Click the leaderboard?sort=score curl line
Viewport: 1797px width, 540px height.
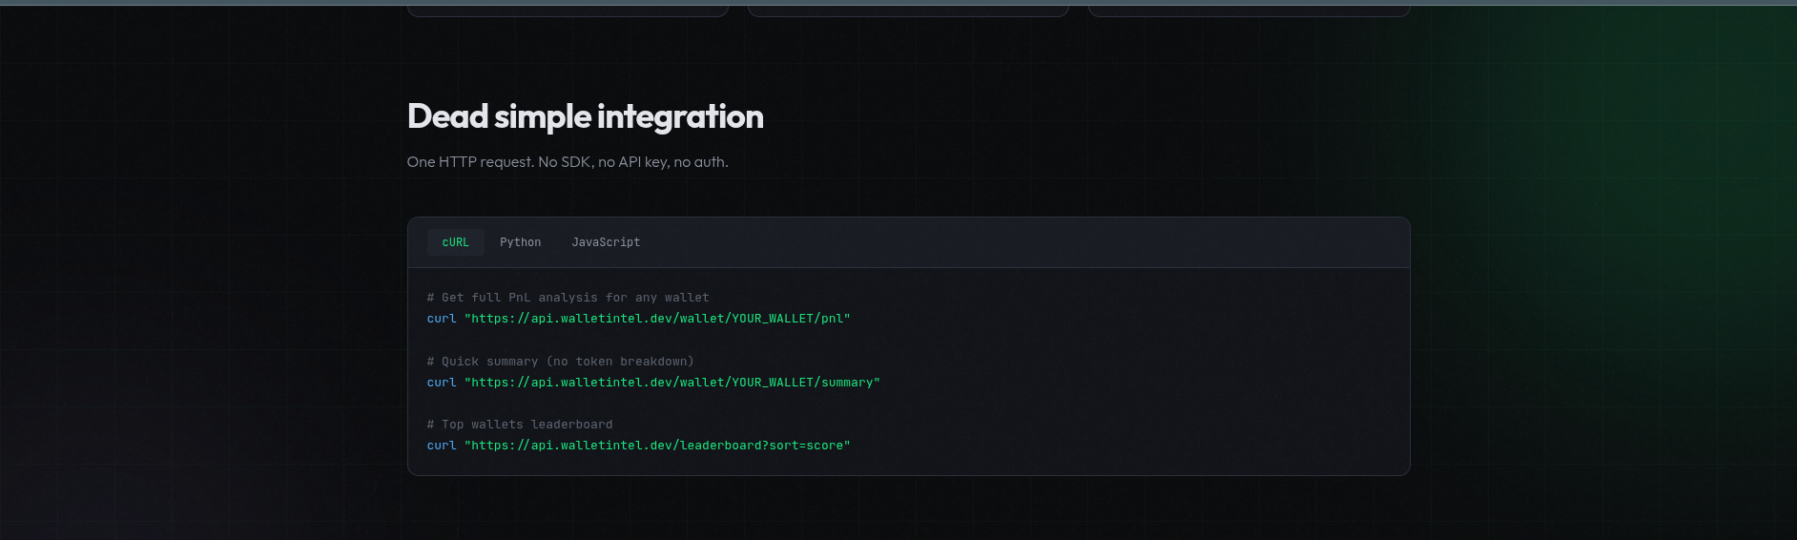click(x=638, y=446)
